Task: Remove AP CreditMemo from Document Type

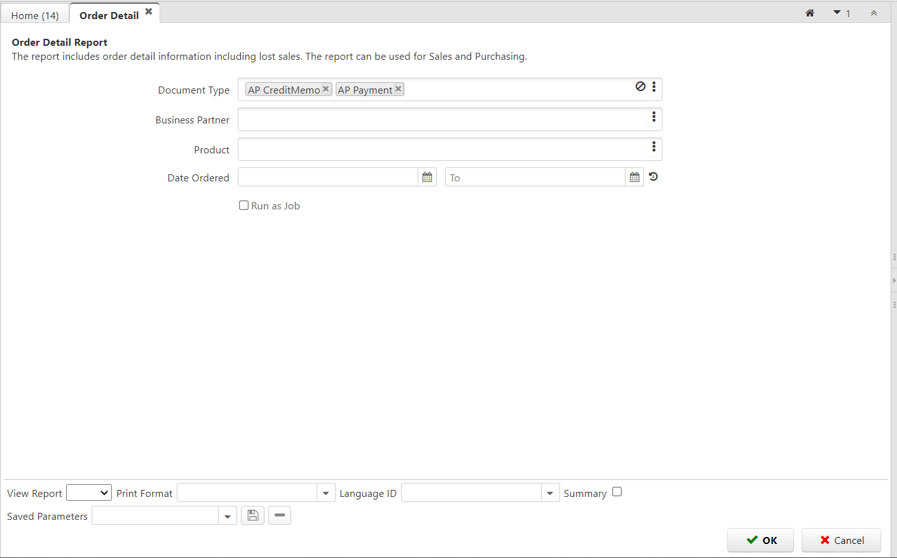Action: pos(325,89)
